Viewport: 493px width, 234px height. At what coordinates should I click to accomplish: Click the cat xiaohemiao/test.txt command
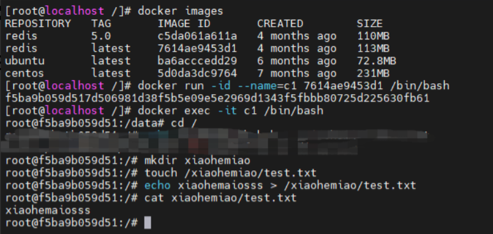coord(220,198)
